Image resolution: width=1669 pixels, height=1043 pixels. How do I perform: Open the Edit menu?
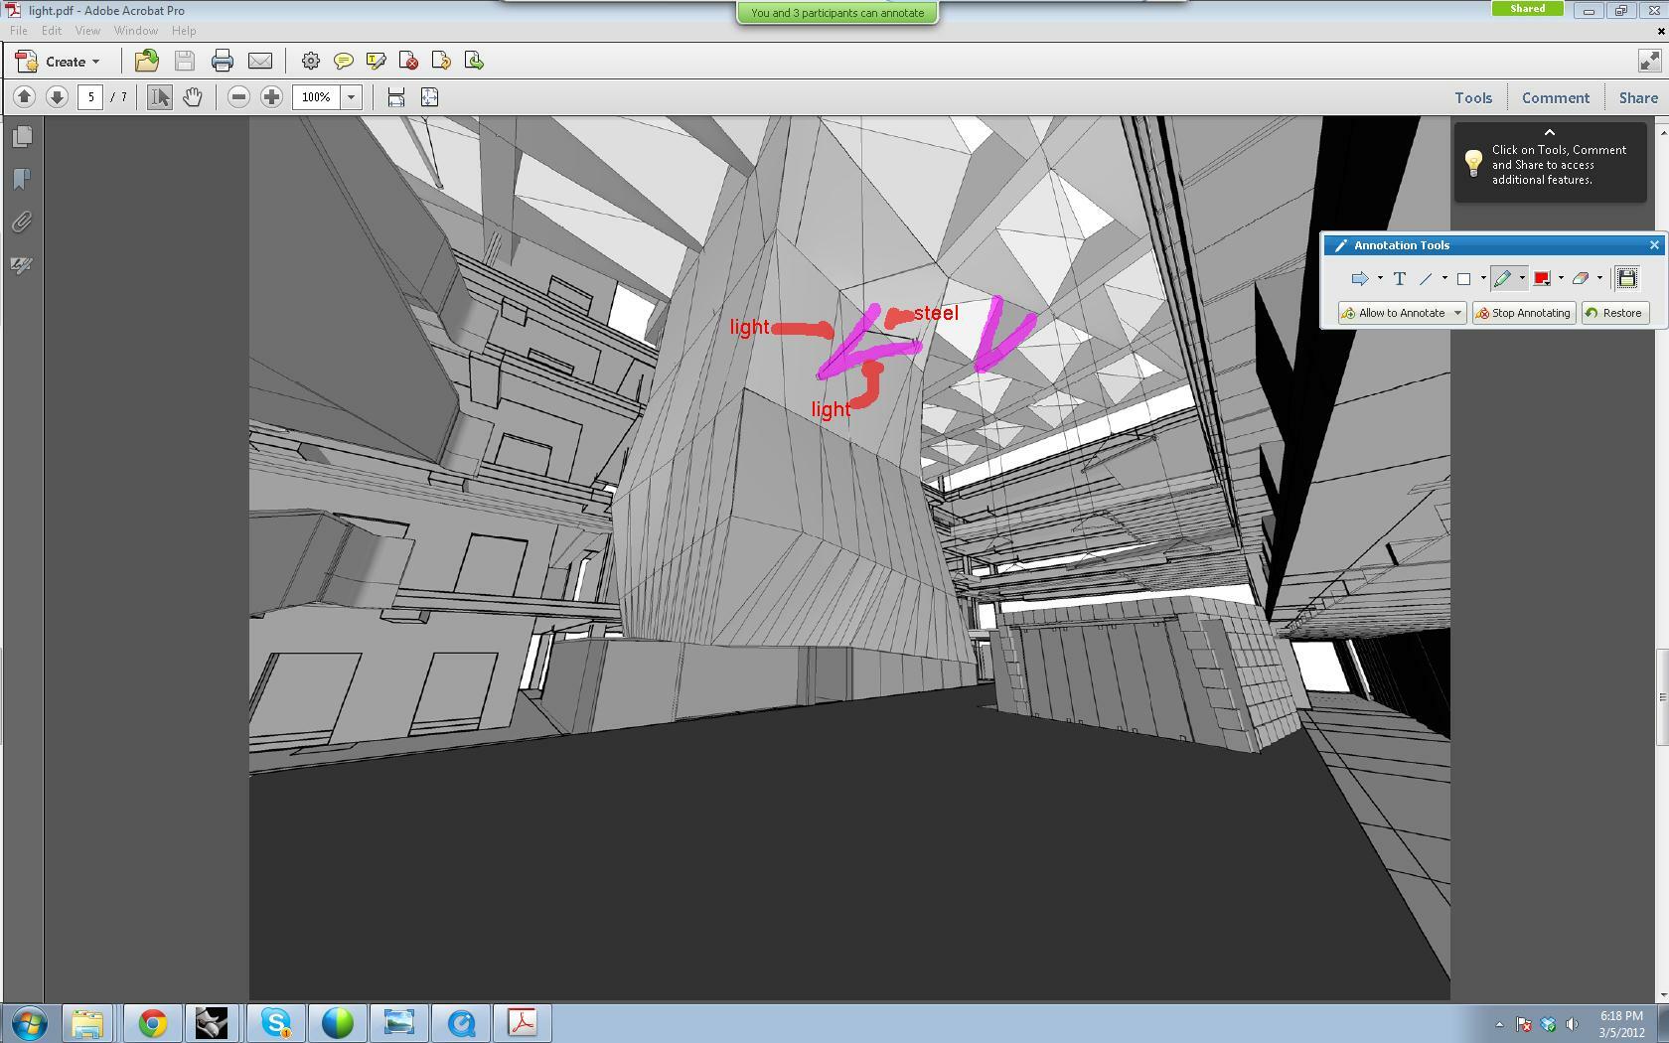point(52,31)
